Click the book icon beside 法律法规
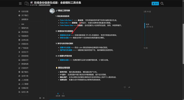184x100 pixels. click(x=19, y=40)
